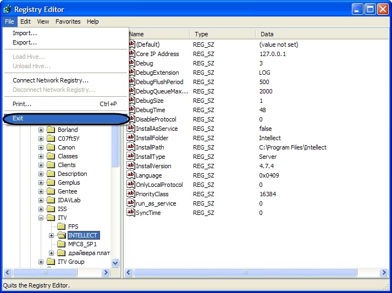Select the Language value icon

[x=131, y=175]
